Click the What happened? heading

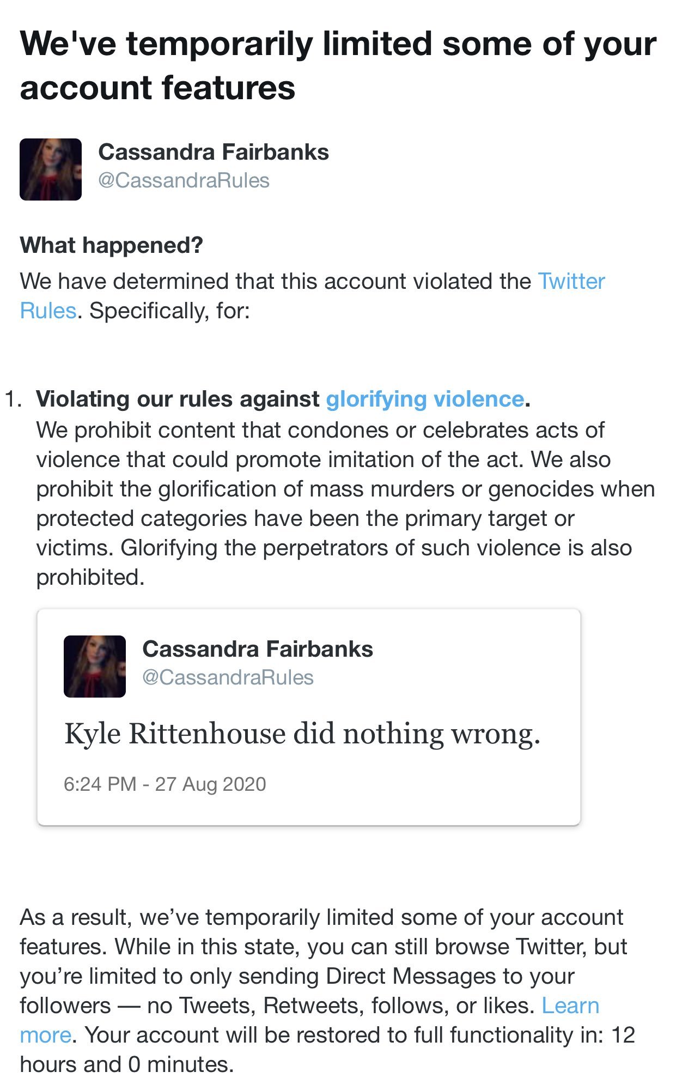click(x=112, y=245)
